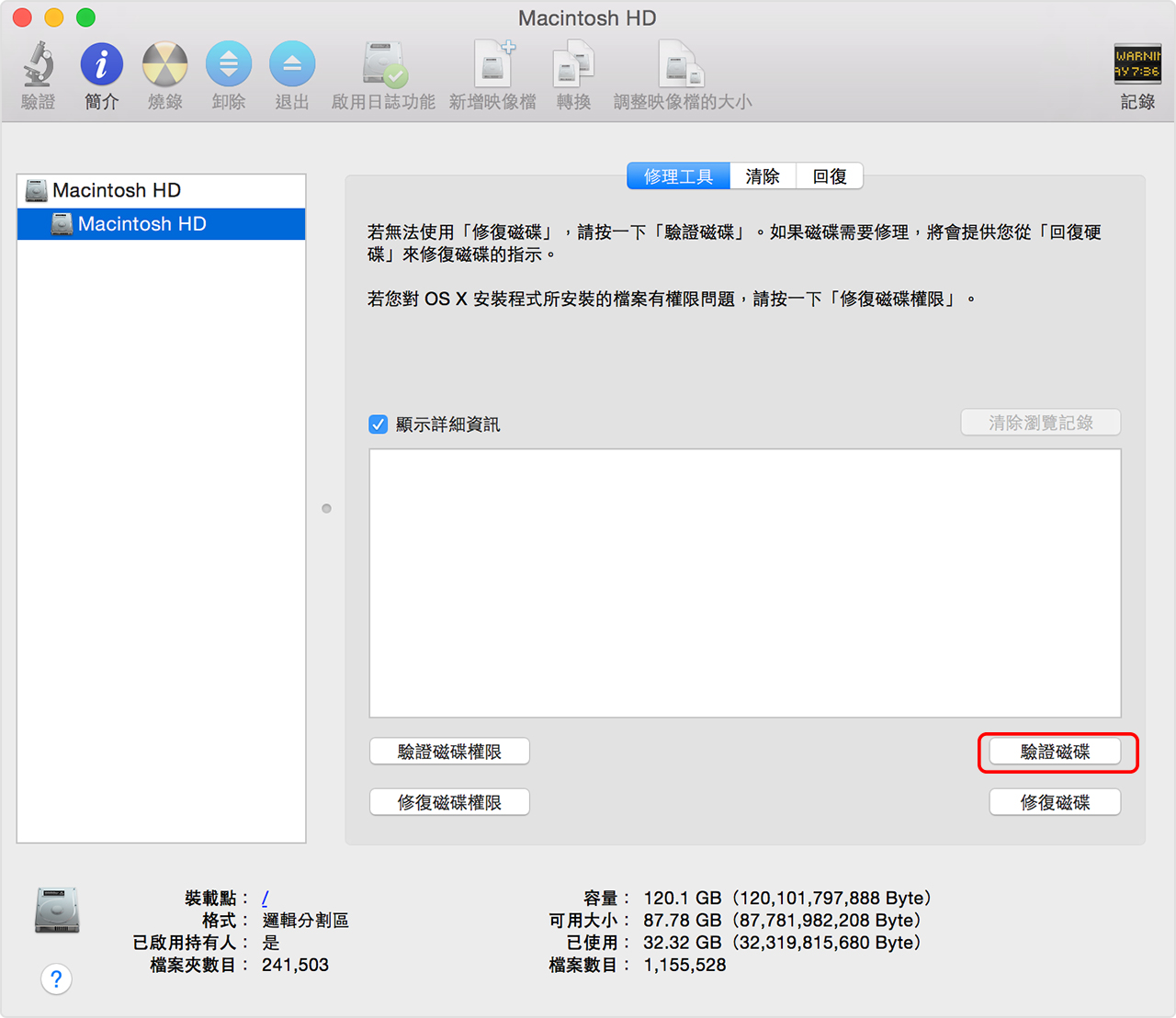
Task: Click the folder count value 241,503
Action: click(x=295, y=965)
